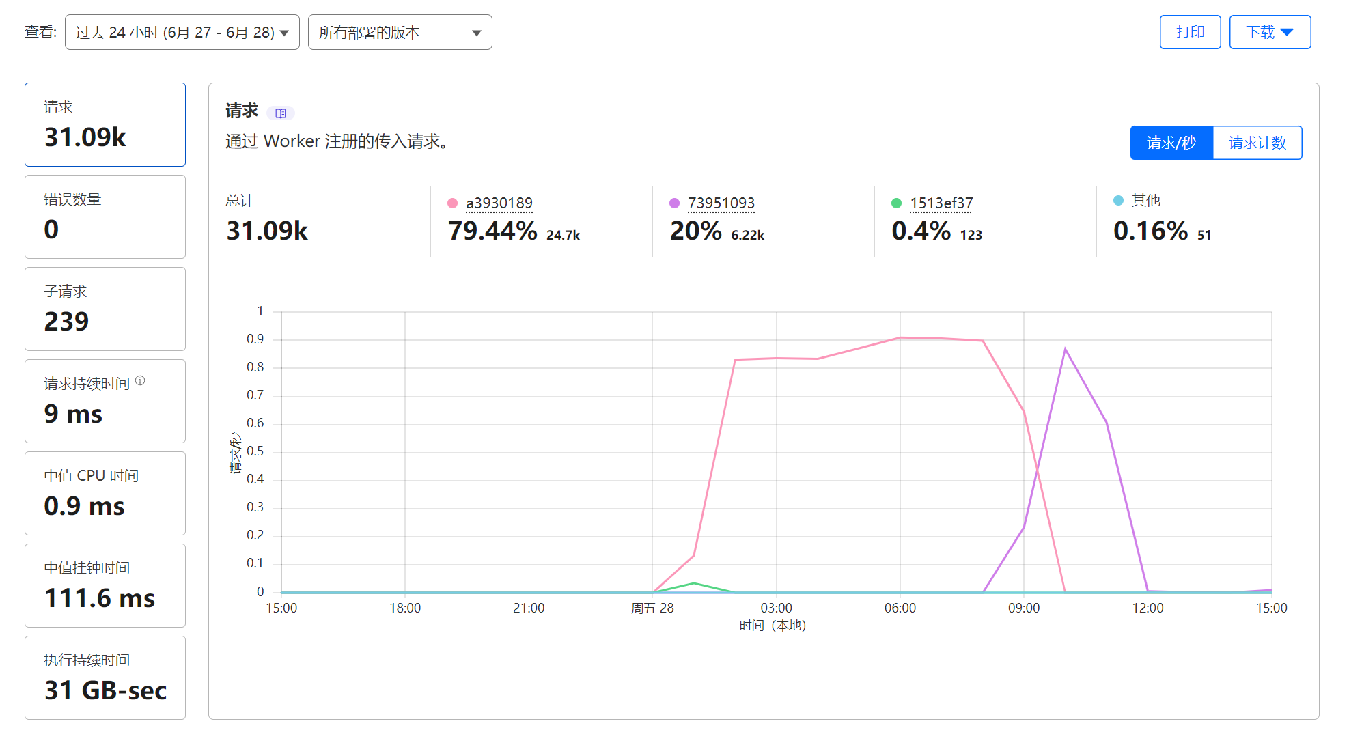Image resolution: width=1349 pixels, height=730 pixels.
Task: Click the 打印 button
Action: coord(1190,32)
